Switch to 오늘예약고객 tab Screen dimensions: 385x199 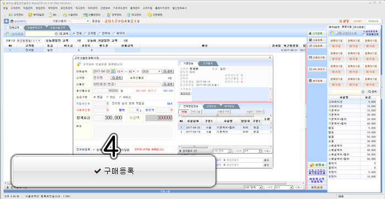tap(35, 27)
